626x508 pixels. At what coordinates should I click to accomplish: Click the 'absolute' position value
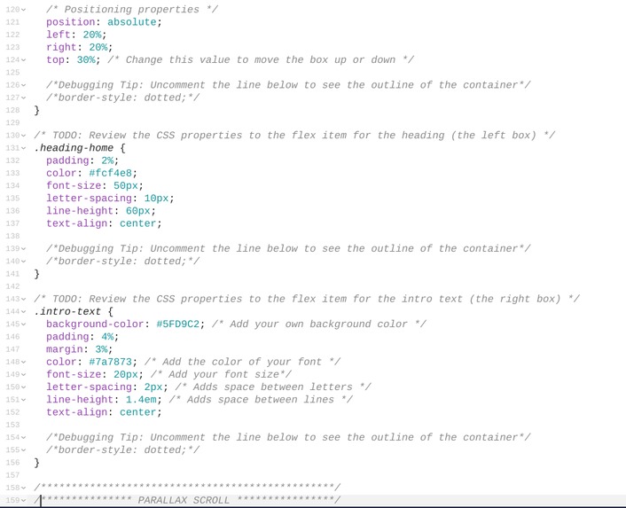(132, 22)
